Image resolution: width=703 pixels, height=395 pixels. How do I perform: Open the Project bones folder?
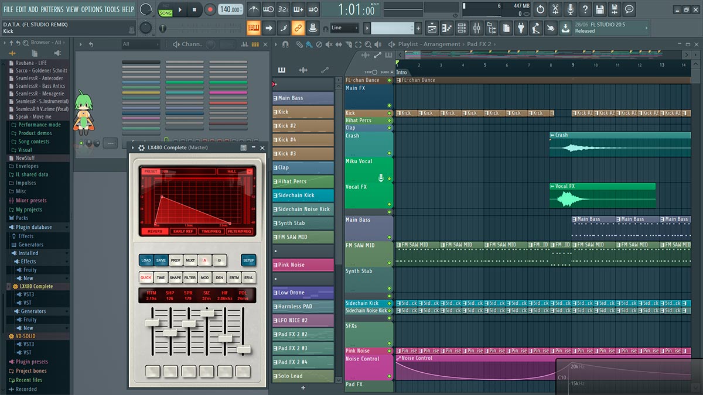[x=31, y=371]
